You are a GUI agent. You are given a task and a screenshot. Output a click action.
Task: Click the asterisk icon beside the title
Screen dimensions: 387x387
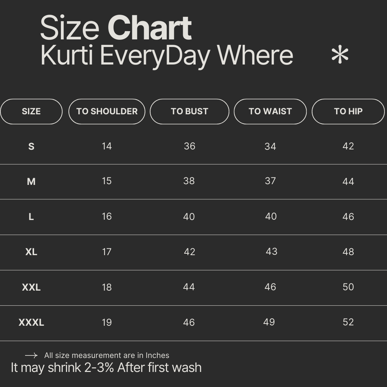coord(340,56)
